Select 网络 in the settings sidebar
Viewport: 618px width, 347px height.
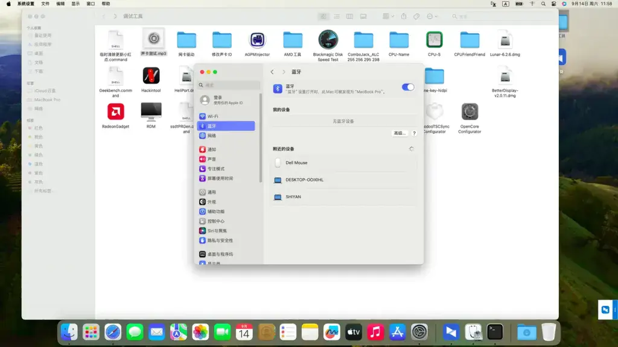(x=227, y=136)
